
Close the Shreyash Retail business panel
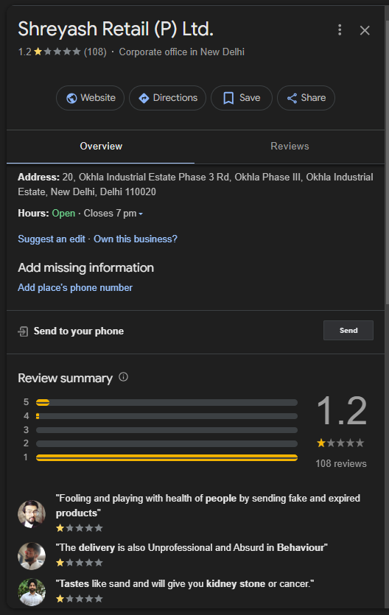pos(365,30)
